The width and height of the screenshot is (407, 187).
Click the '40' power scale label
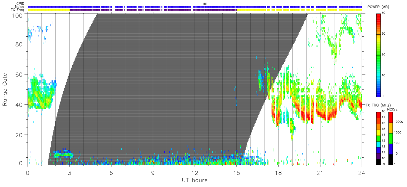[383, 13]
